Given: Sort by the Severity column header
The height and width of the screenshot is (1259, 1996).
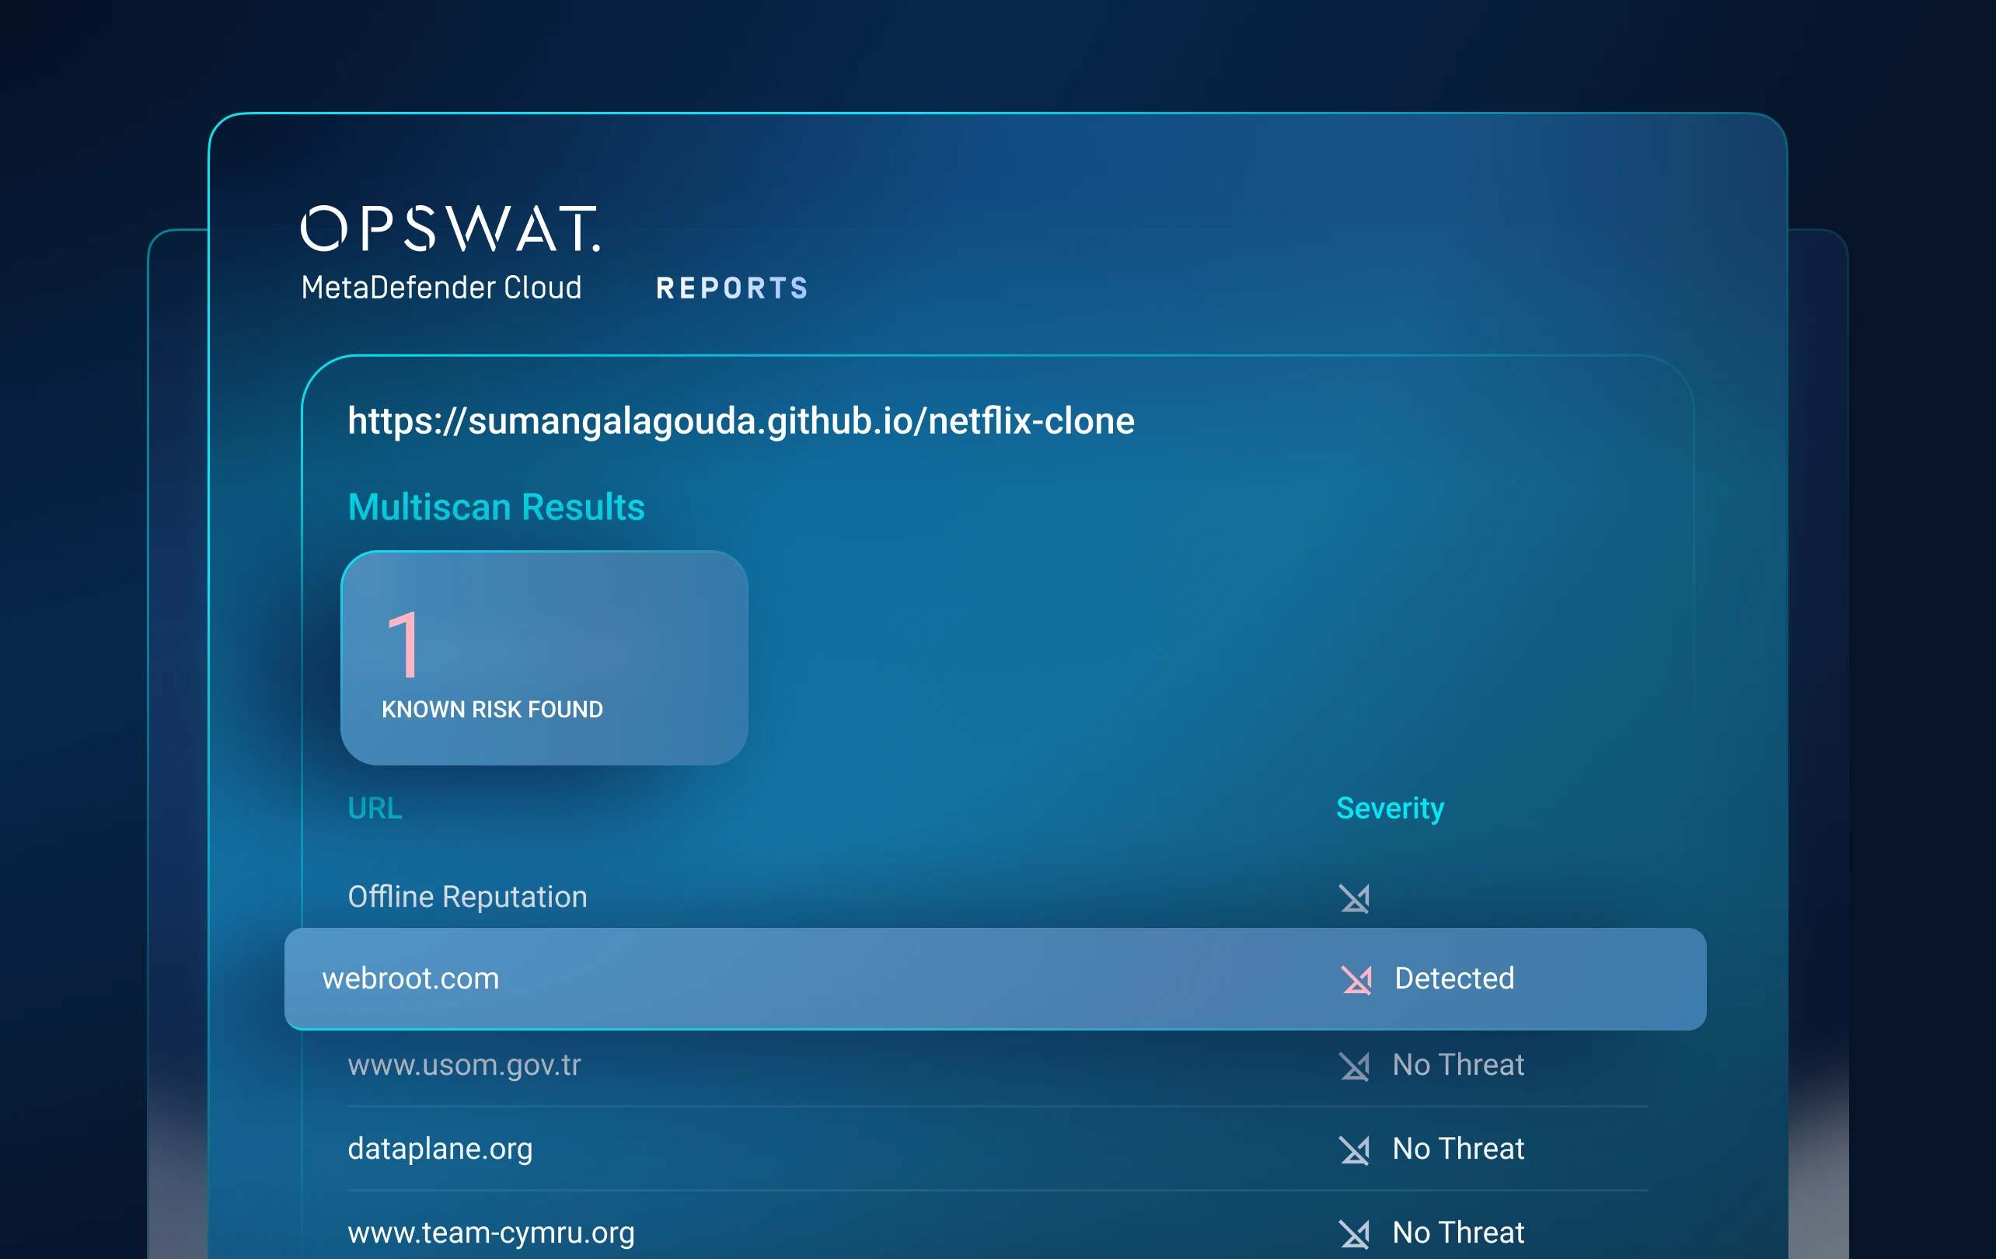Looking at the screenshot, I should (x=1389, y=808).
